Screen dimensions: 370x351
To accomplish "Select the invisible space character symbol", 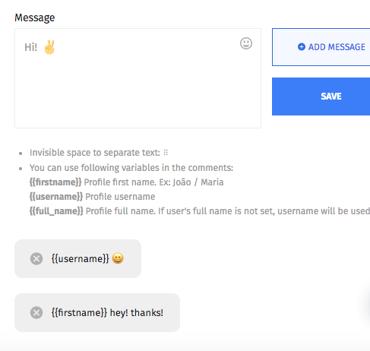I will click(166, 153).
